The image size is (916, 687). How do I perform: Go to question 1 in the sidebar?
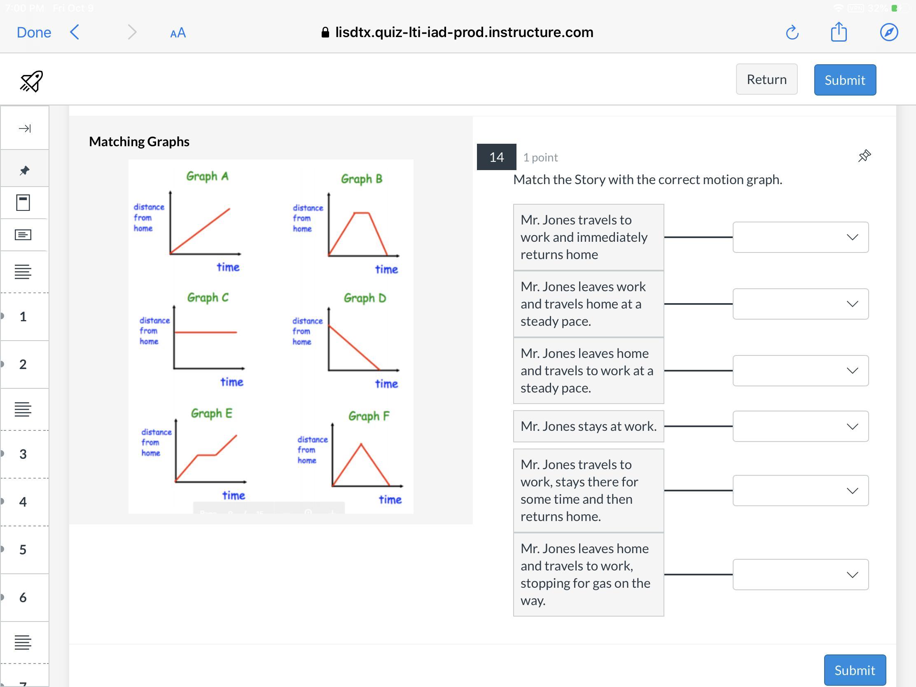[x=23, y=317]
